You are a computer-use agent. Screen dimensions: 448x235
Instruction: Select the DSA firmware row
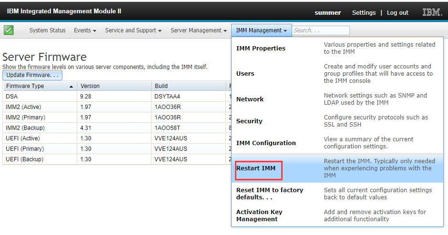click(117, 97)
